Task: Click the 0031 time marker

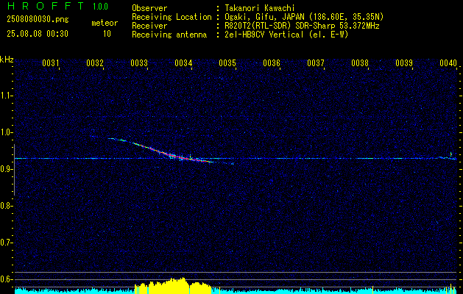Action: click(x=51, y=62)
